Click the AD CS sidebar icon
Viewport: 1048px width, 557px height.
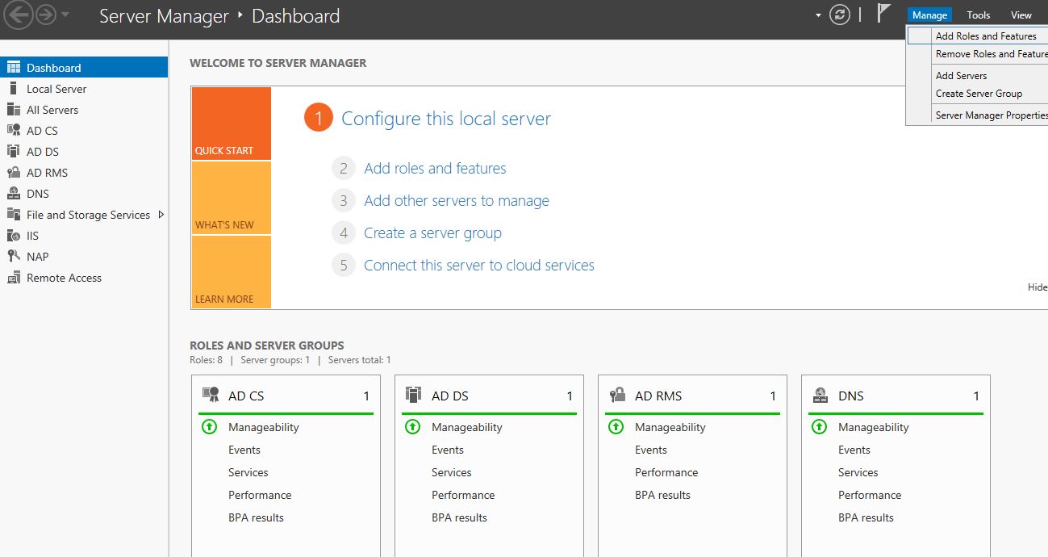(x=14, y=131)
